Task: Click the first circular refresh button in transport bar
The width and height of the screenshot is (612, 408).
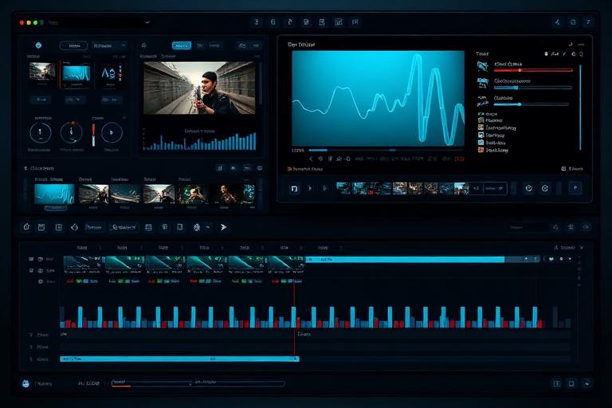Action: (x=528, y=189)
